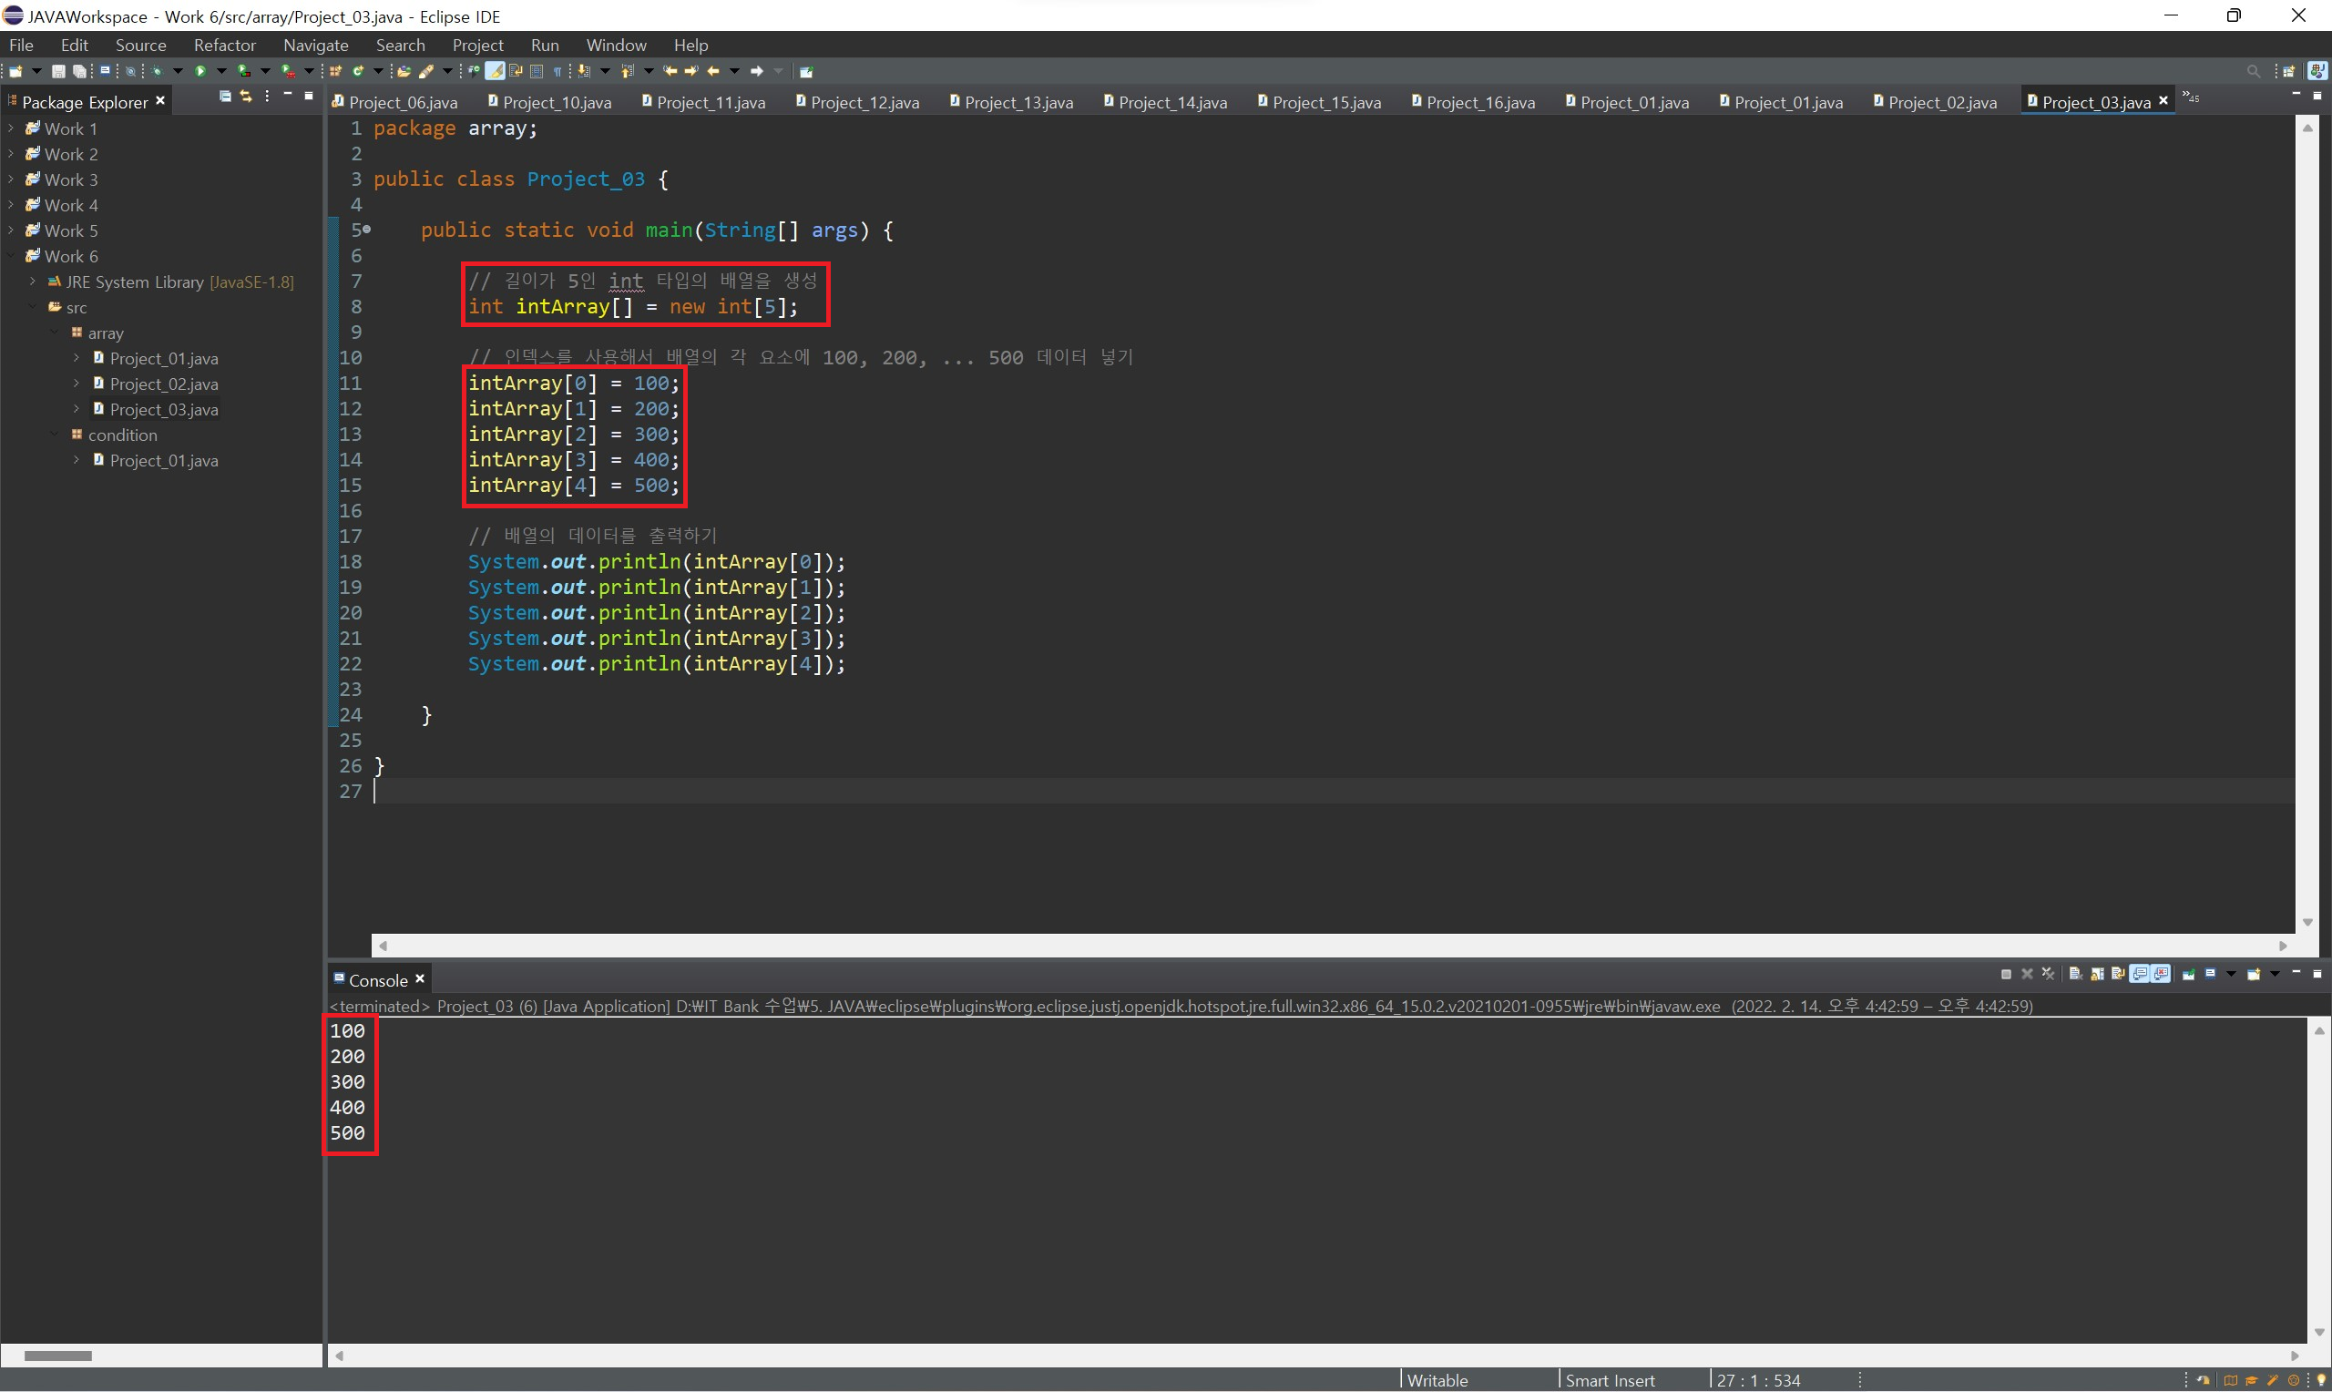Open the Refactor menu

click(x=224, y=45)
